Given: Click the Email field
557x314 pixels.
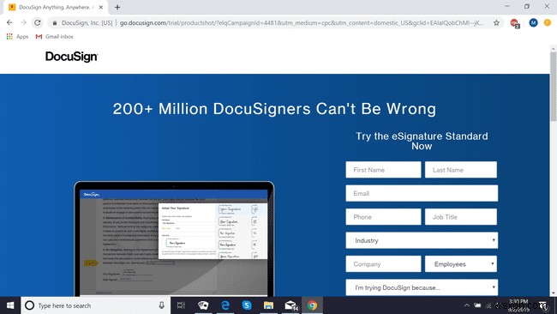Looking at the screenshot, I should 422,193.
